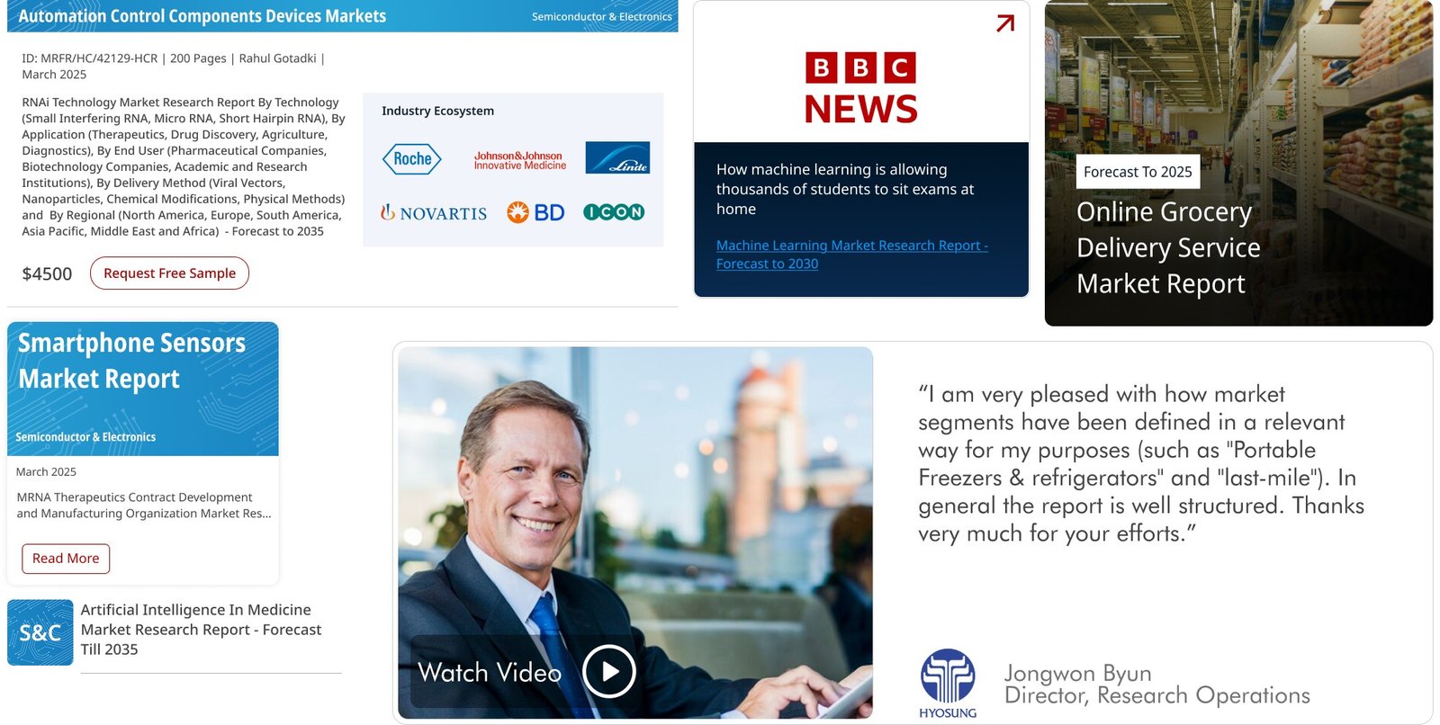Click the Forecast To 2025 label
1440x725 pixels.
[1137, 172]
